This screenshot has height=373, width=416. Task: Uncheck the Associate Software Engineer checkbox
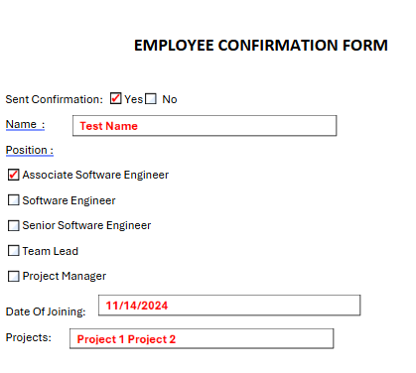14,175
